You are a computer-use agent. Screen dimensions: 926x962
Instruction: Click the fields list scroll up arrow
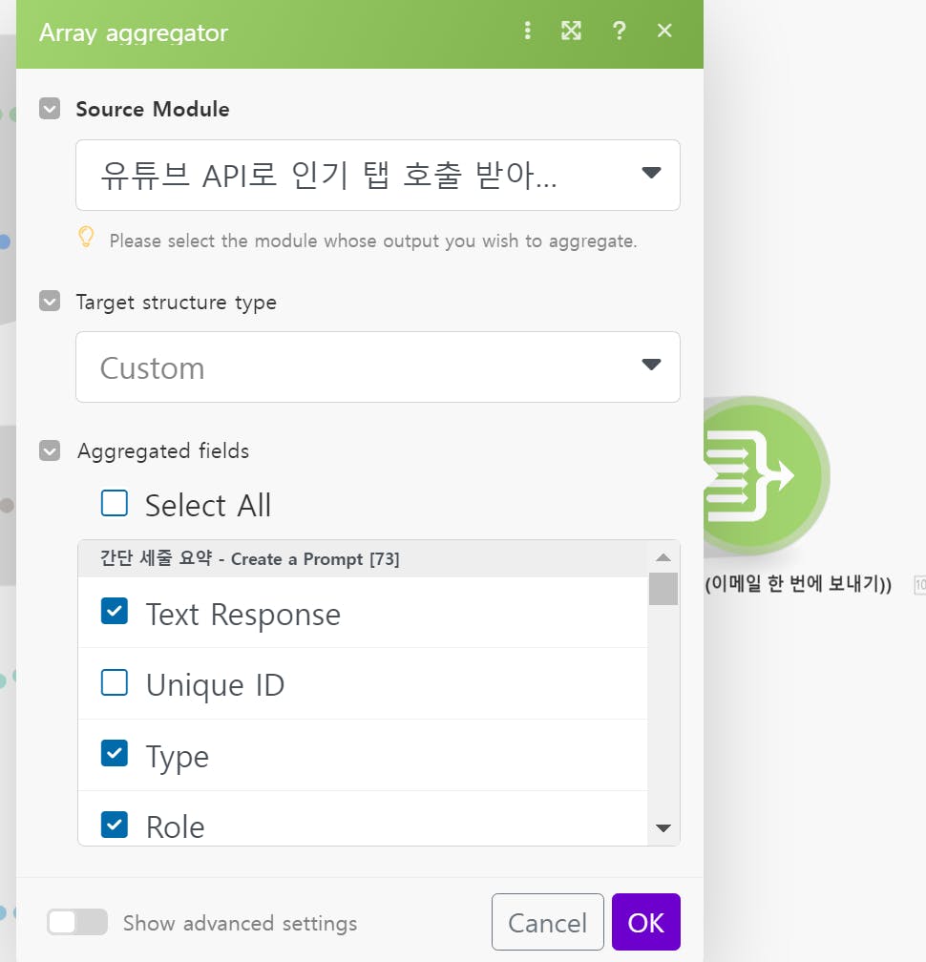663,557
